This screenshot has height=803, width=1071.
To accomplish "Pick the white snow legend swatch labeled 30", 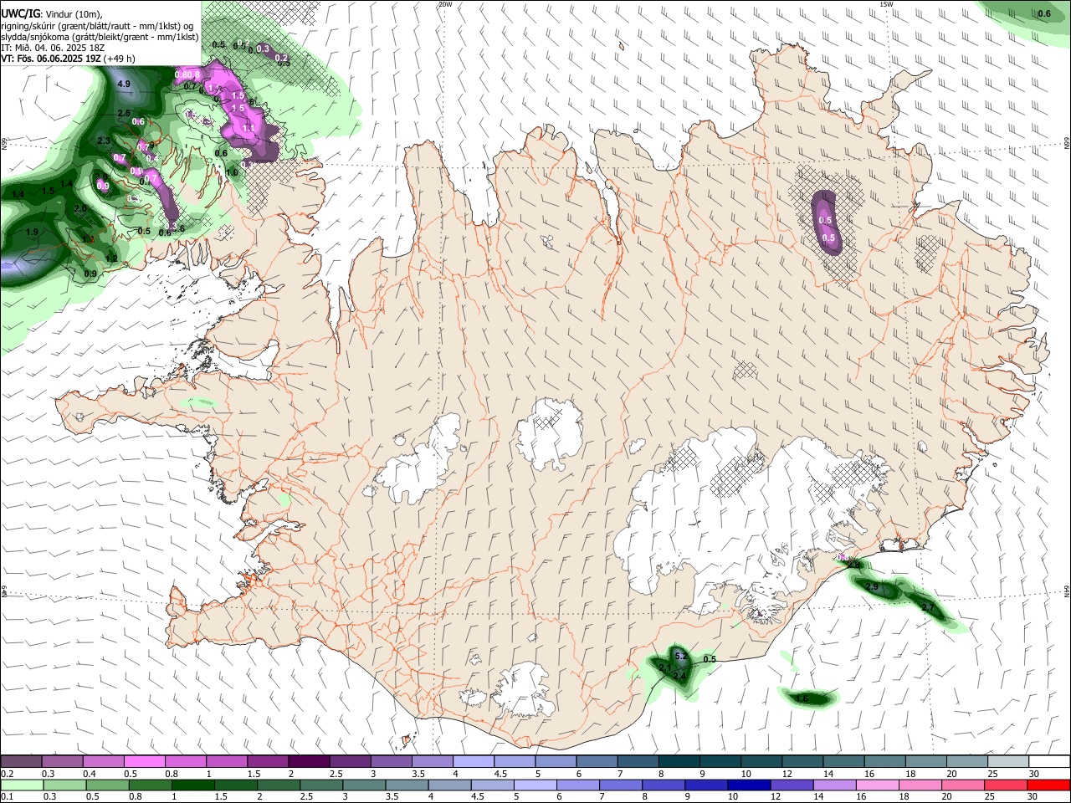I will pyautogui.click(x=1050, y=762).
